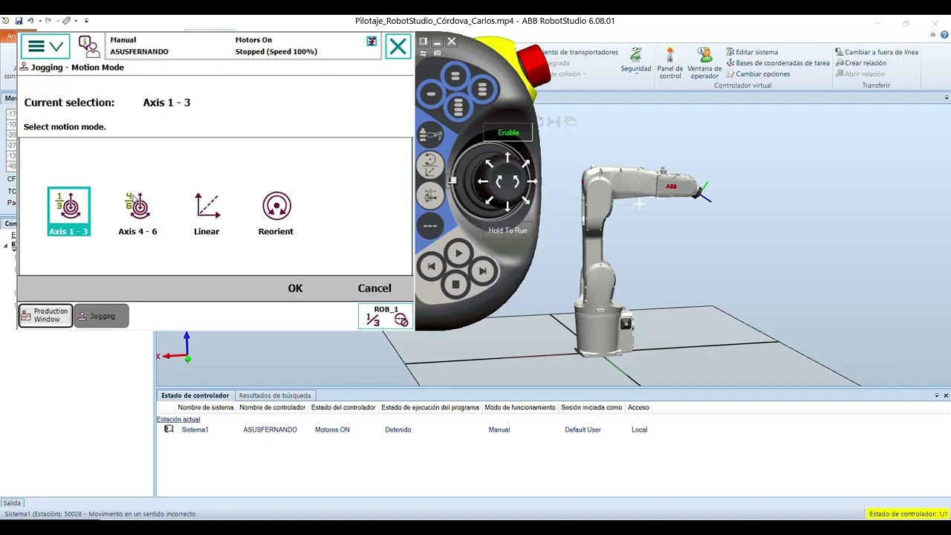Start program with pendant Play key
This screenshot has width=951, height=535.
[x=458, y=253]
